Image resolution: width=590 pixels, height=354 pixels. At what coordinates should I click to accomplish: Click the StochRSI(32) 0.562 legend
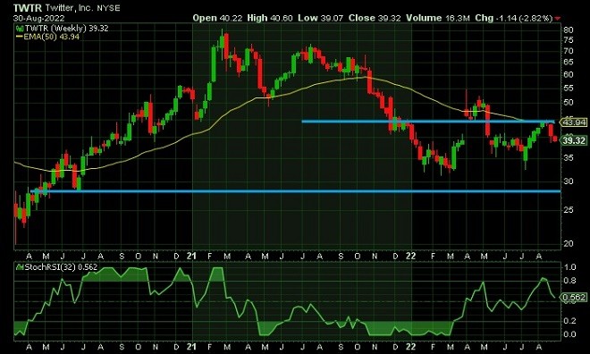(61, 267)
